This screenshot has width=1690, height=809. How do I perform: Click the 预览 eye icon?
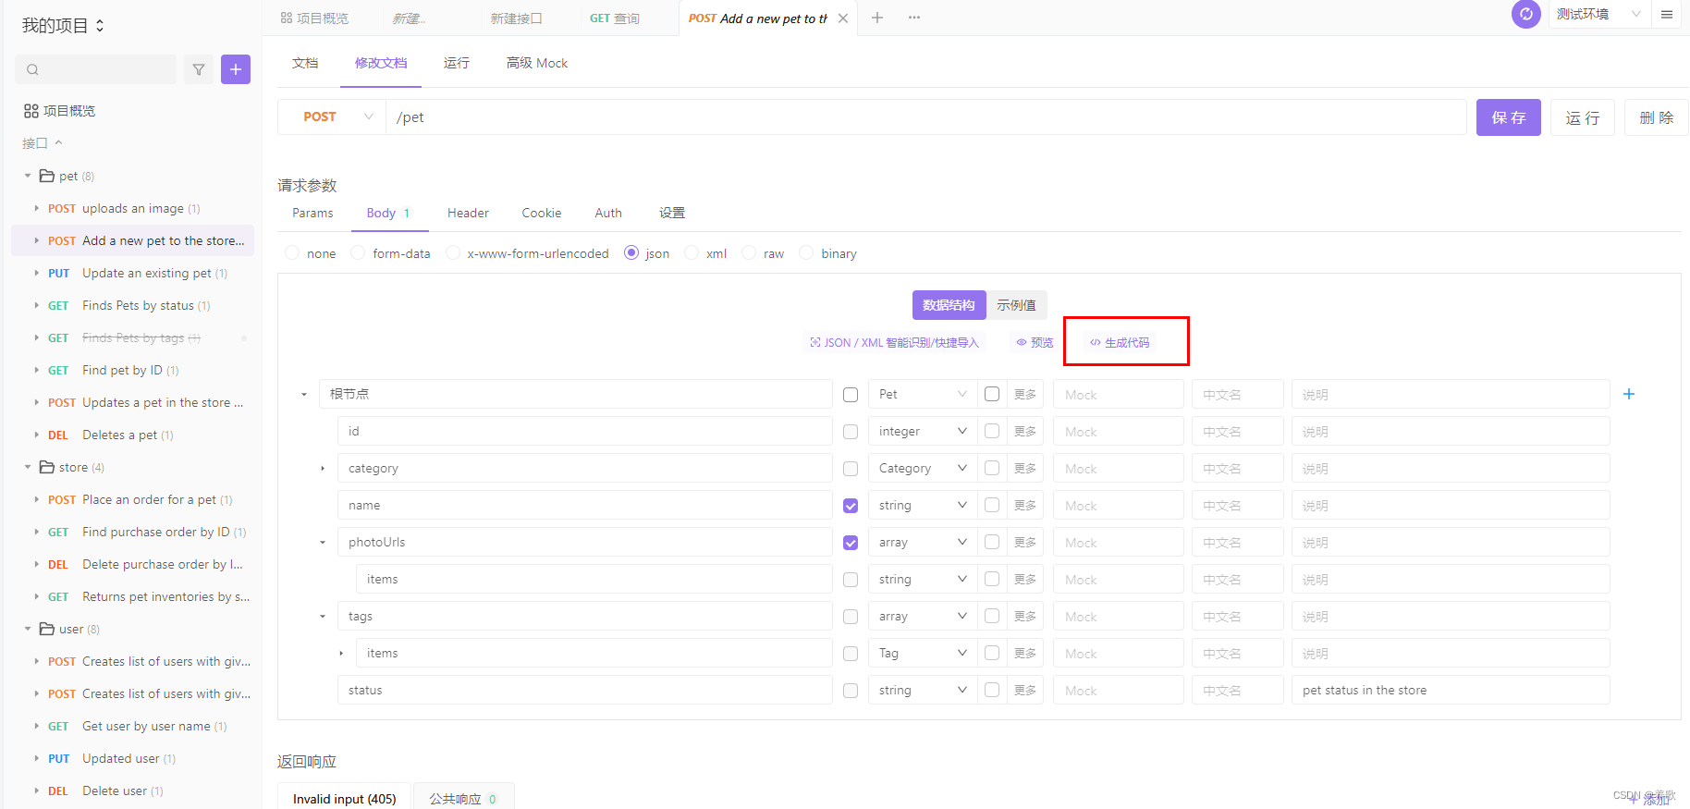click(x=1022, y=343)
